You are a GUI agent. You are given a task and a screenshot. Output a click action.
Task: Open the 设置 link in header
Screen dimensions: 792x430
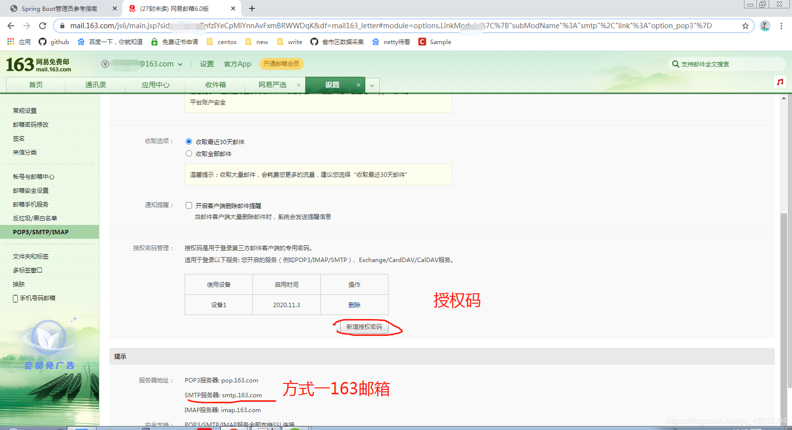[x=207, y=64]
